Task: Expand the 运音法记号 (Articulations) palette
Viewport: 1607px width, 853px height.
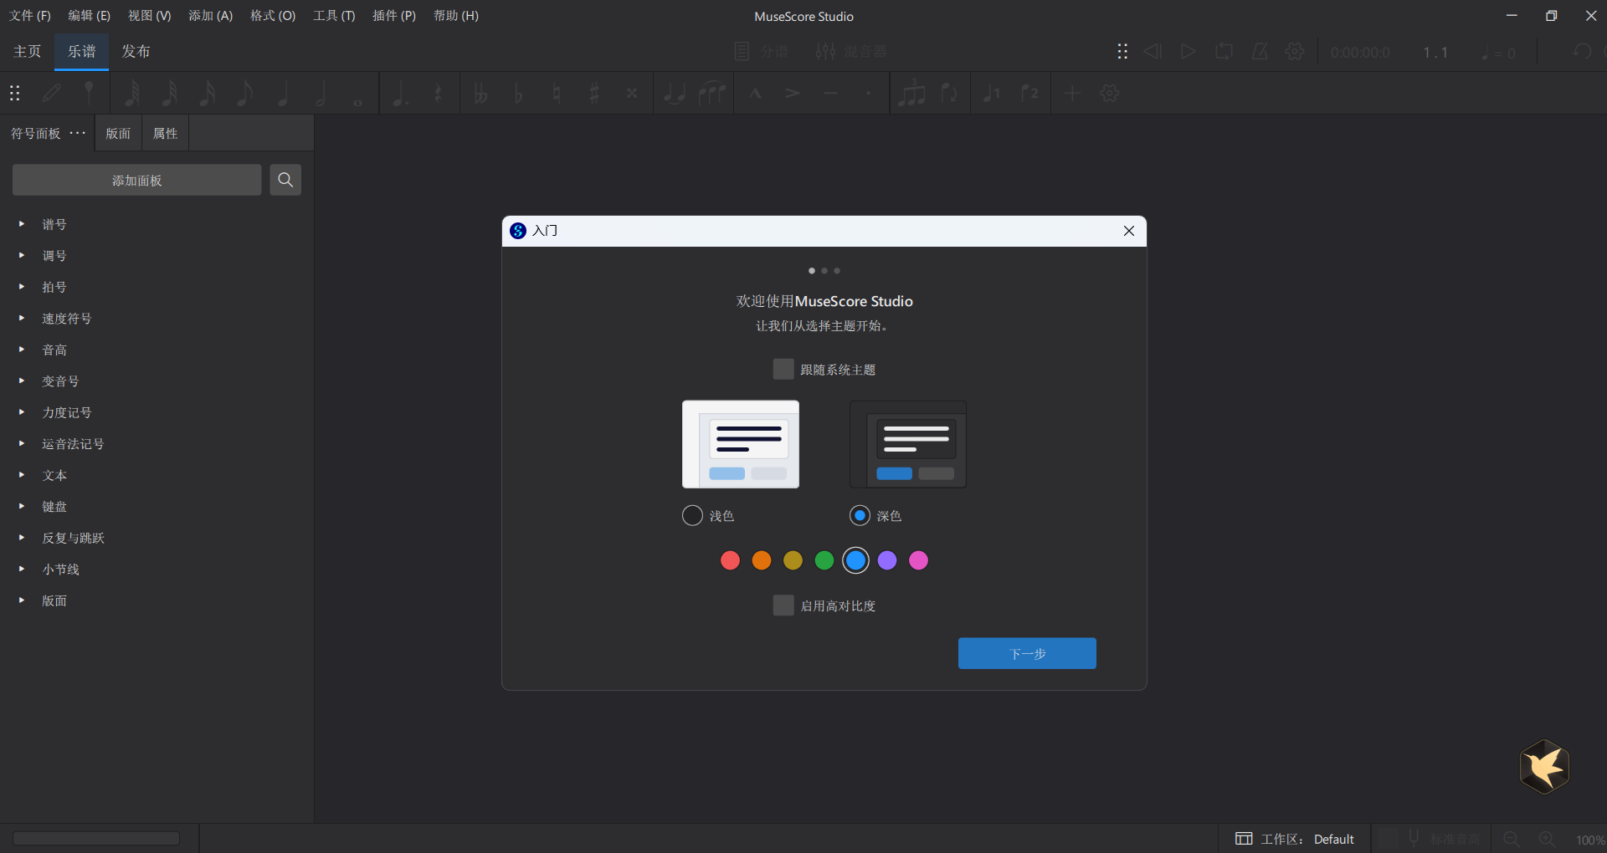Action: pos(22,443)
